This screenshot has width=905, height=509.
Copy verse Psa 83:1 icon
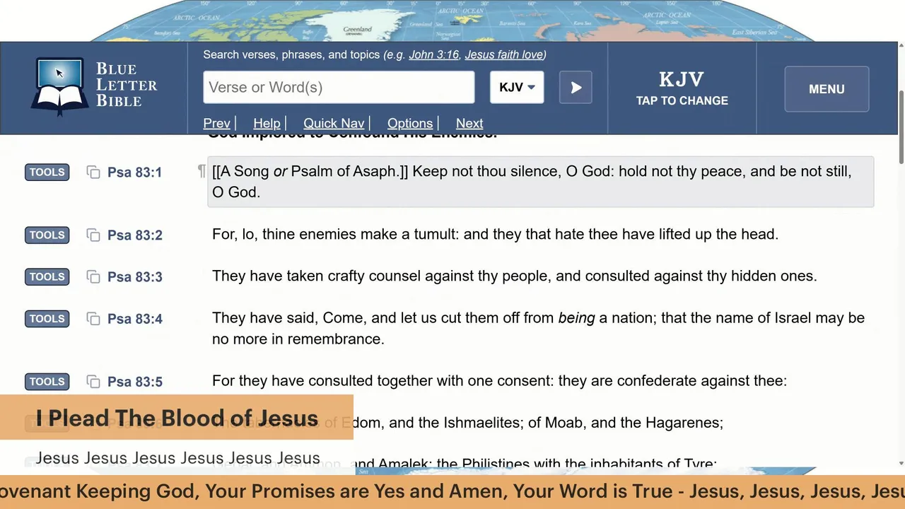pyautogui.click(x=93, y=172)
